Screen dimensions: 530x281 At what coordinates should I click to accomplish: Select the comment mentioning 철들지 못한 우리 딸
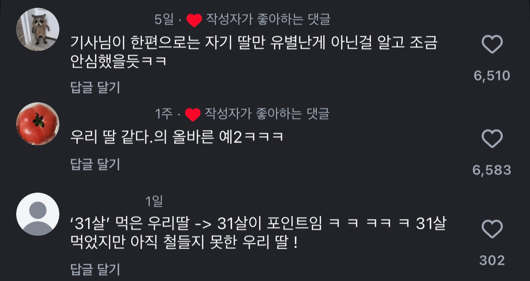pos(258,233)
